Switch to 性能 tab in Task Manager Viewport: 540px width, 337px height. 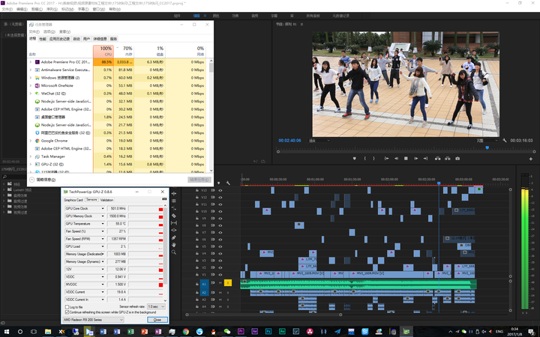pos(42,39)
